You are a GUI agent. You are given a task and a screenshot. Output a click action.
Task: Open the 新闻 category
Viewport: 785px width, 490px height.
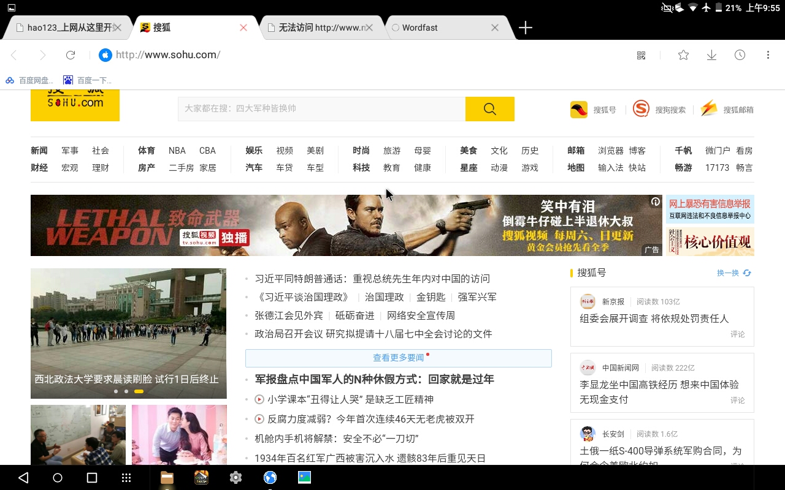click(39, 151)
